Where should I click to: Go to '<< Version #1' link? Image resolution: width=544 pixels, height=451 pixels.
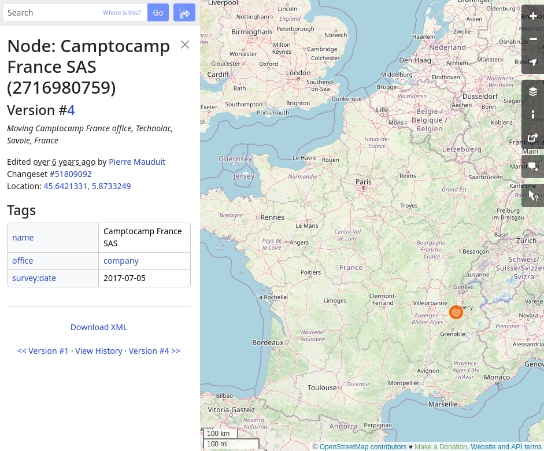click(43, 351)
